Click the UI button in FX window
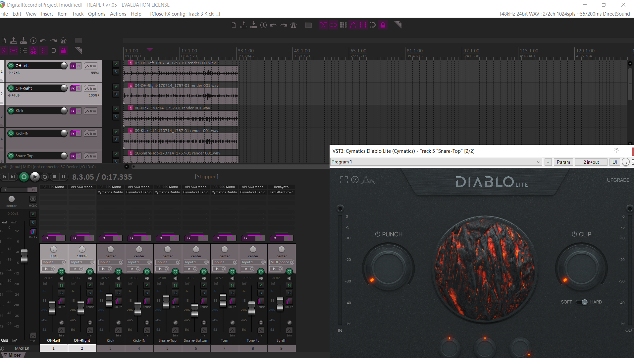This screenshot has height=358, width=634. click(614, 162)
